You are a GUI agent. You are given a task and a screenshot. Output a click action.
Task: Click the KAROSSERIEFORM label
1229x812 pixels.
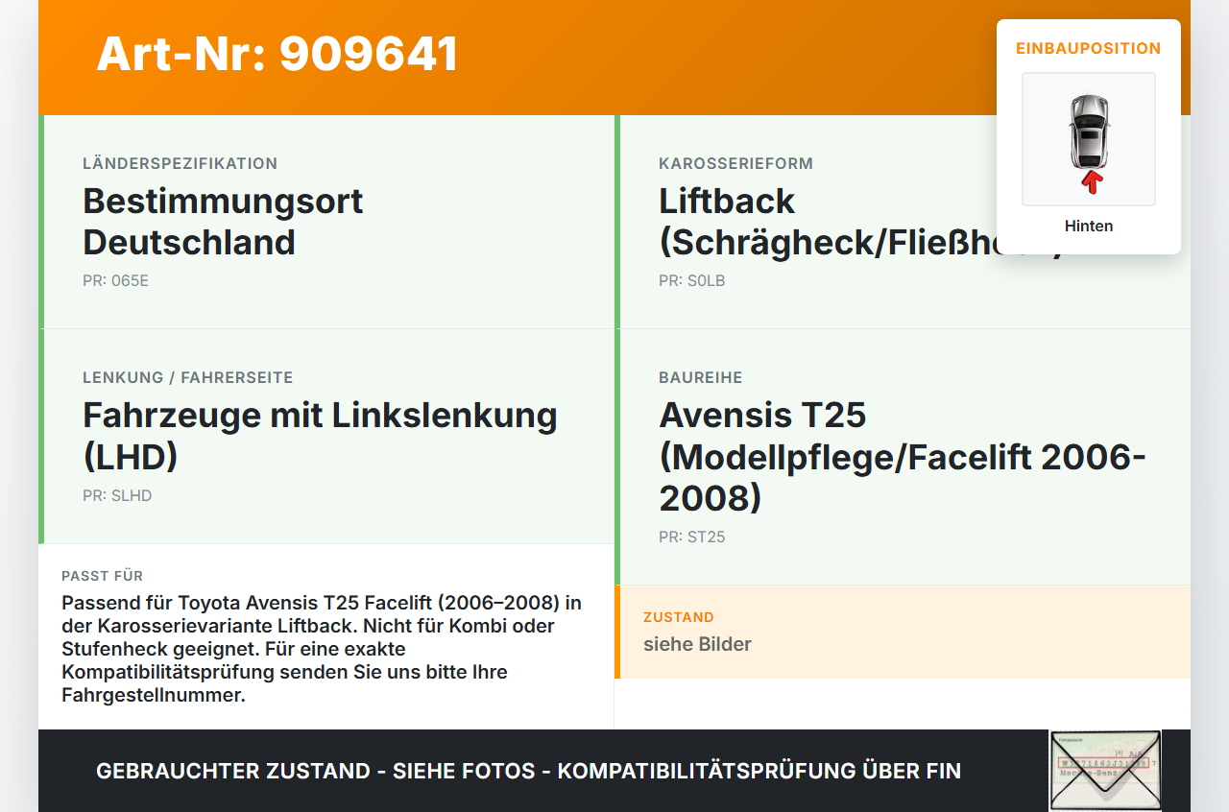pos(736,163)
